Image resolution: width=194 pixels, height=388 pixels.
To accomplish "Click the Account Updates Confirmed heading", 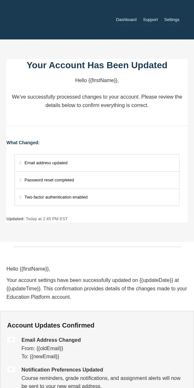I will pos(51,325).
